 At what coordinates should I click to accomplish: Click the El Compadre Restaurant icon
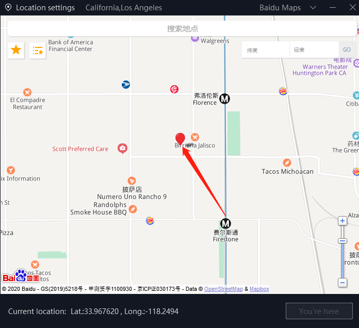click(27, 92)
